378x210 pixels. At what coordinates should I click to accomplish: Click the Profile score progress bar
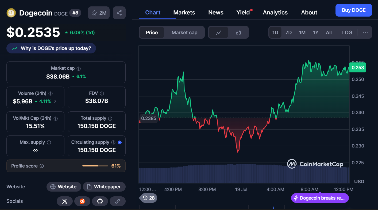(95, 166)
